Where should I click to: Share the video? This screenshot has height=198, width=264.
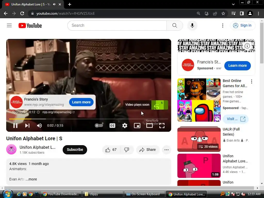(x=148, y=150)
